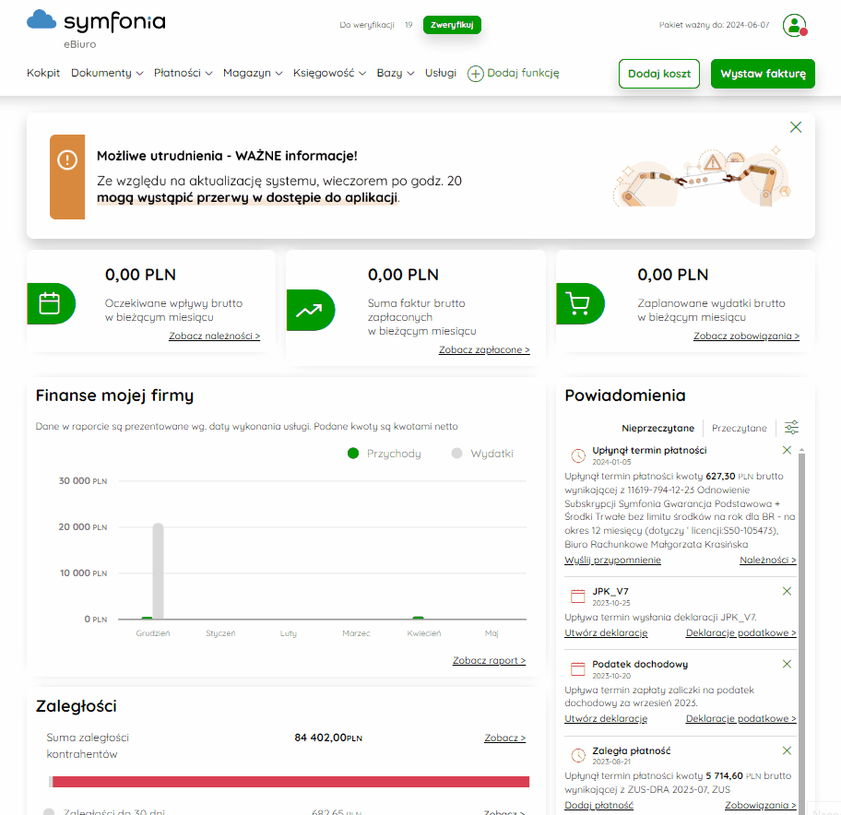Click the Do weryfikacji count 19
Screen dimensions: 841x815
409,25
